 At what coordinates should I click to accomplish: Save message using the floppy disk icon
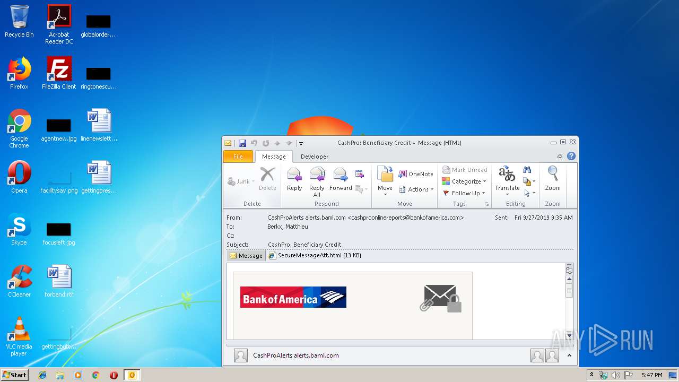[x=242, y=143]
